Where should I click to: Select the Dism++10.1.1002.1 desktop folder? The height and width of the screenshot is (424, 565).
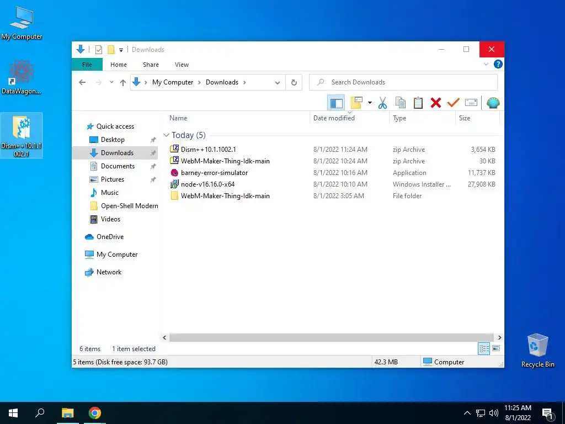[22, 136]
